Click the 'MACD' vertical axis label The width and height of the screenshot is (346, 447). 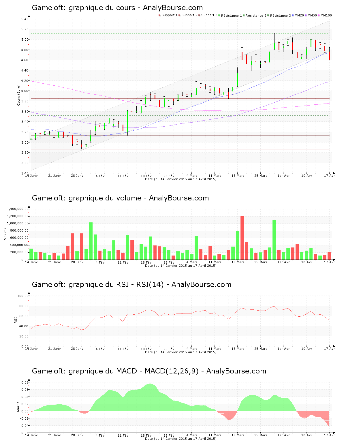click(x=18, y=407)
